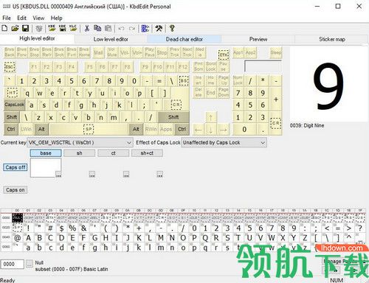
Task: Select the base modifier state button
Action: [46, 153]
